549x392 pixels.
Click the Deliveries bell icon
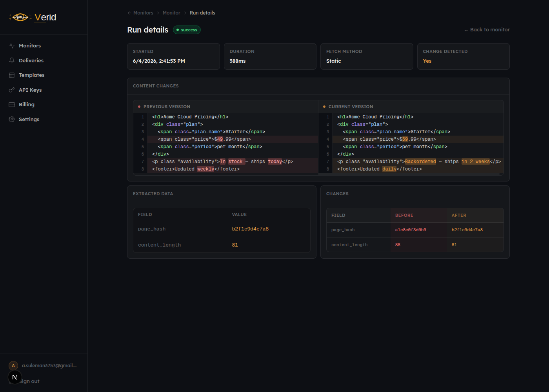(12, 60)
